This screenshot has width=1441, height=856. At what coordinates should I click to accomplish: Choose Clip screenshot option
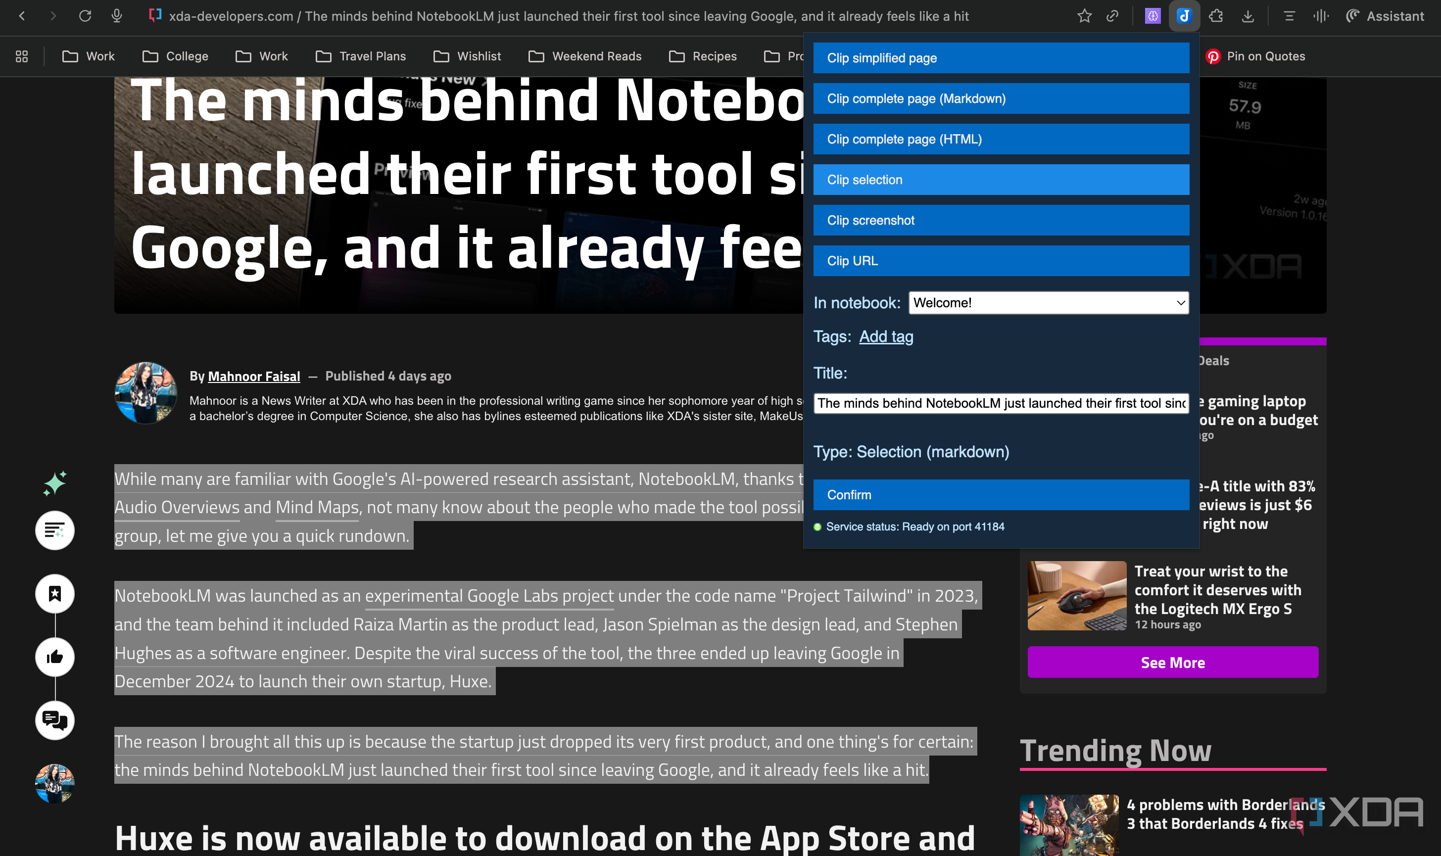[1001, 220]
